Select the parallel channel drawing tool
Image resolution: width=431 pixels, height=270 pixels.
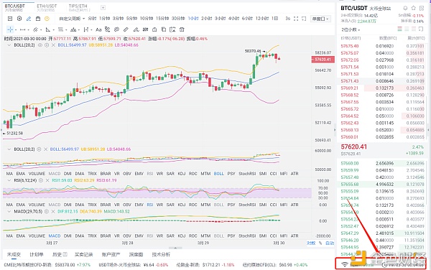[x=35, y=29]
